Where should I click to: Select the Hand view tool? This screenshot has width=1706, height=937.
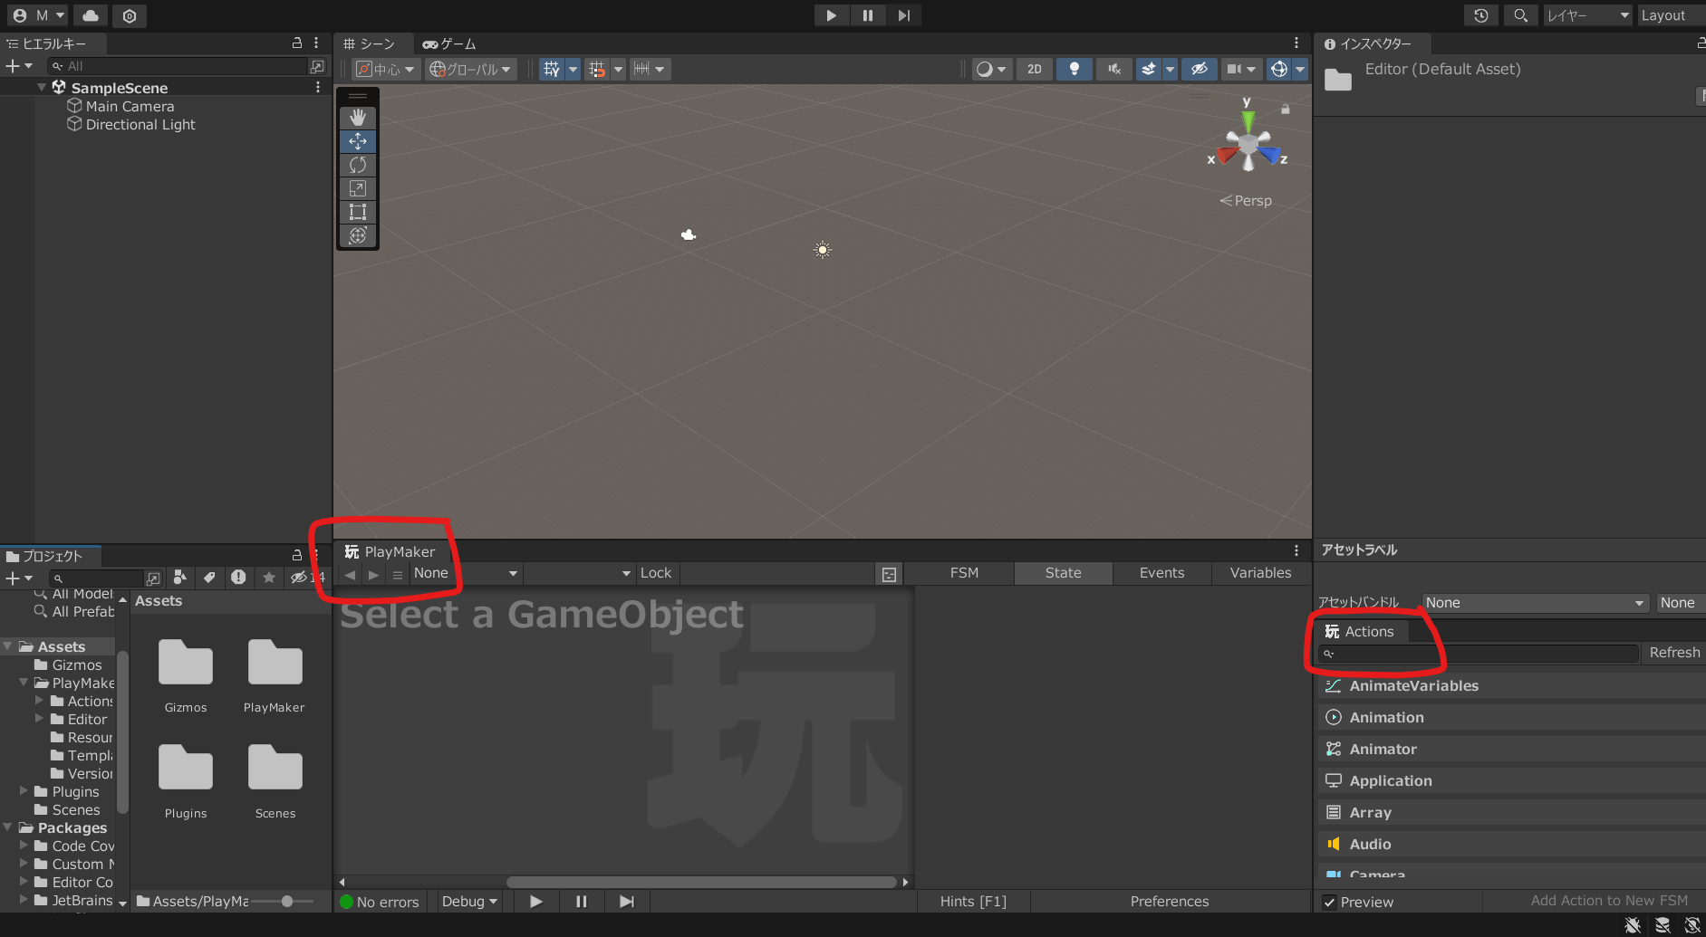point(358,117)
